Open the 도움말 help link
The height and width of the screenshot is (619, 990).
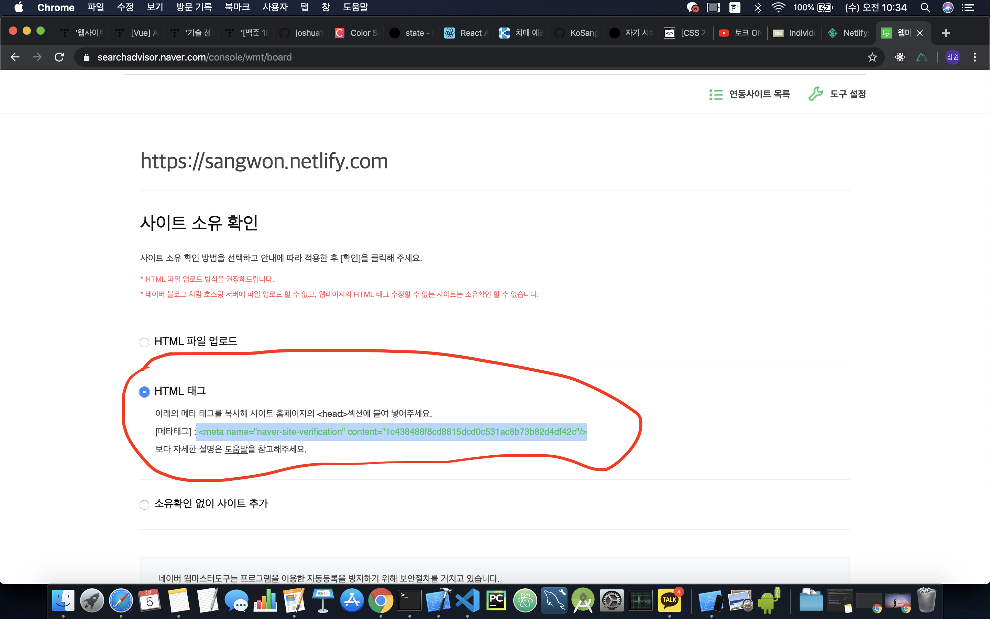(236, 449)
